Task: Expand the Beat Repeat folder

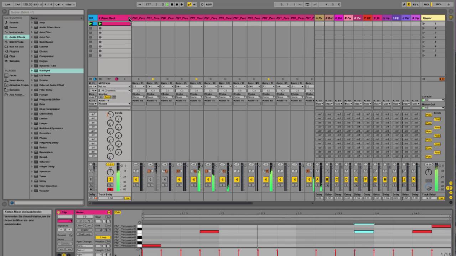Action: coord(32,42)
